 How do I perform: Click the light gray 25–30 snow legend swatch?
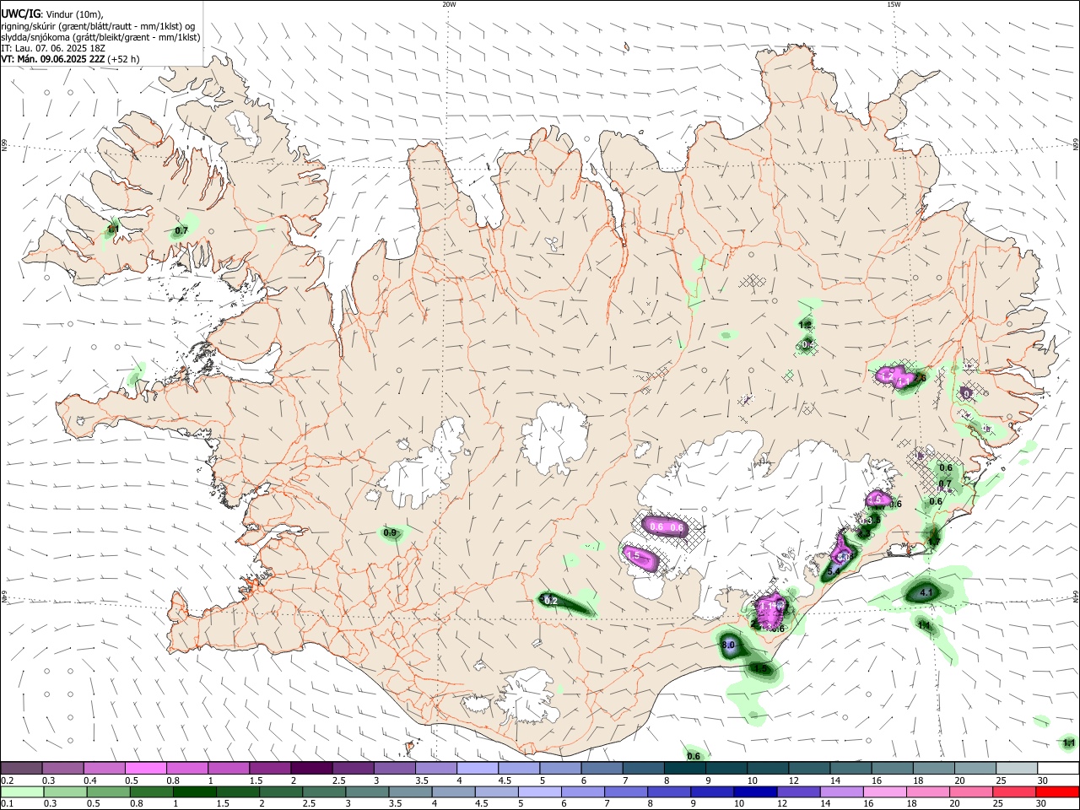click(x=1016, y=769)
